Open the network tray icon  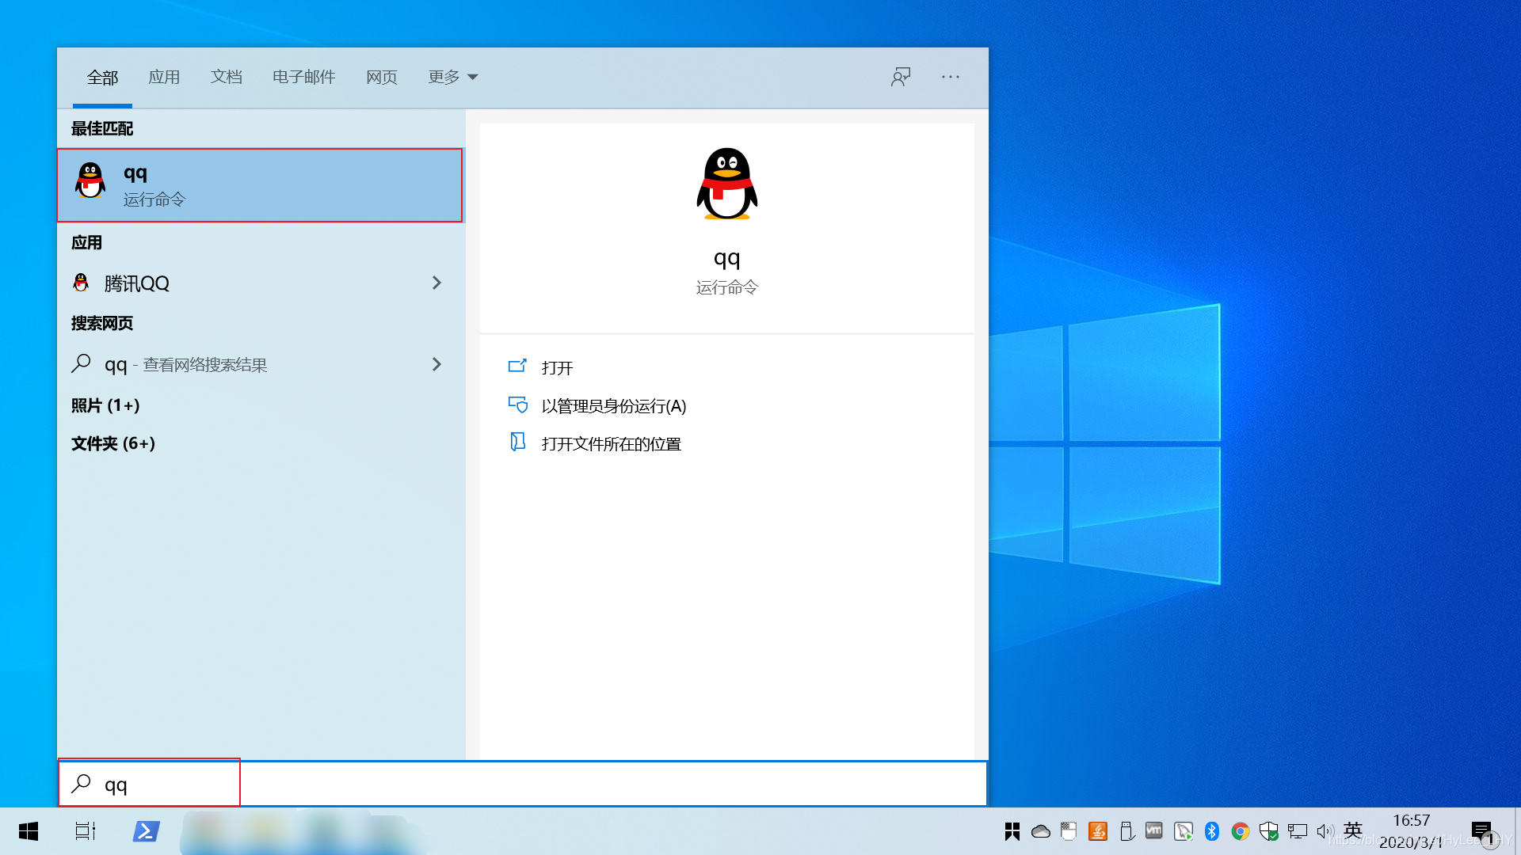coord(1298,831)
